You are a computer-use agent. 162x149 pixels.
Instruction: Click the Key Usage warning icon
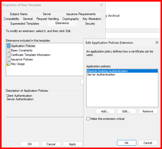coord(8,64)
